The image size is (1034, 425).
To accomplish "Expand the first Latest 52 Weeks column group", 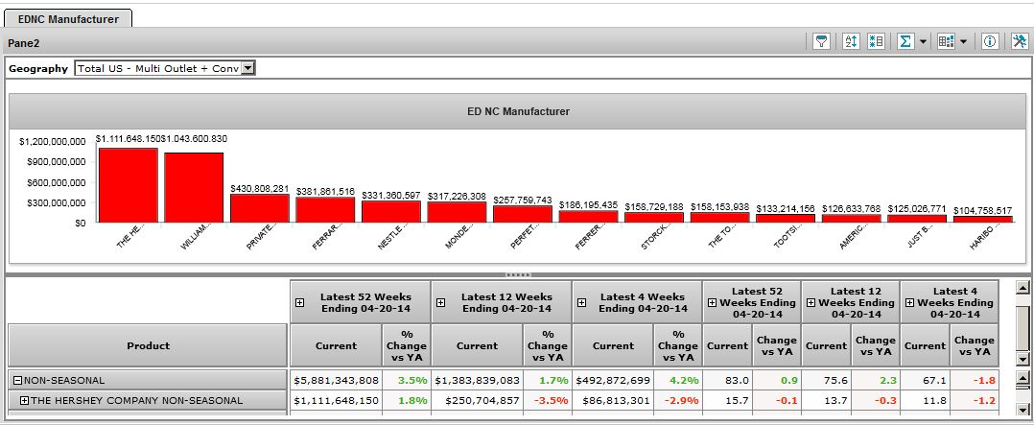I will [299, 302].
